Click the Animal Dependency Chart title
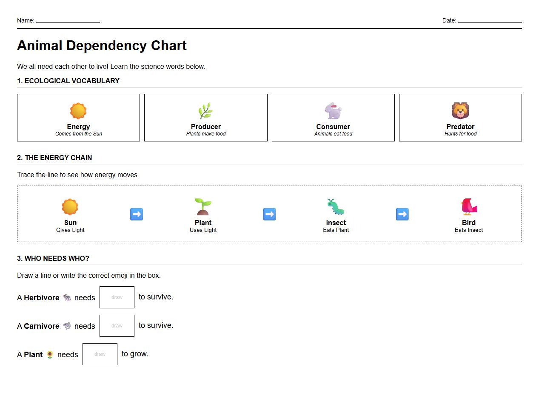The width and height of the screenshot is (539, 395). click(x=102, y=45)
